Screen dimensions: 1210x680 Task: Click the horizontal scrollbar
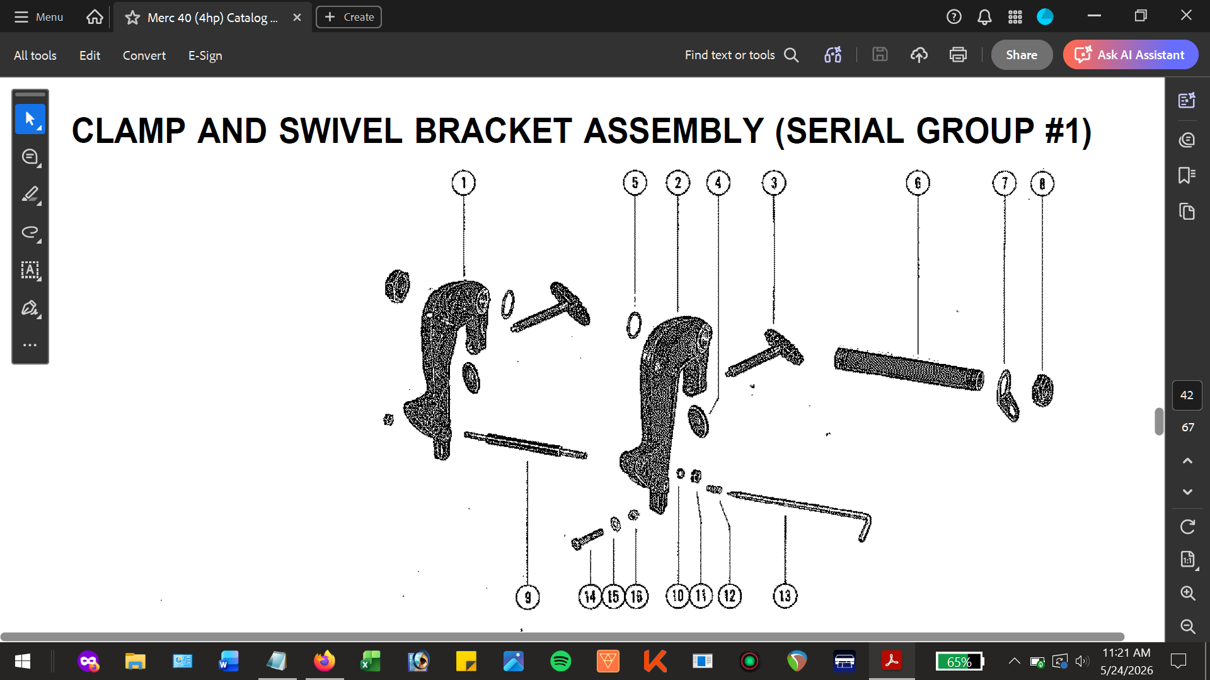[x=562, y=637]
